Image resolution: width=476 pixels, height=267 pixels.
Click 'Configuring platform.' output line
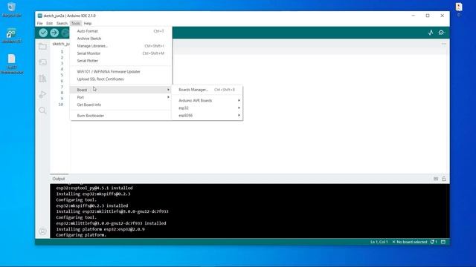(x=81, y=235)
